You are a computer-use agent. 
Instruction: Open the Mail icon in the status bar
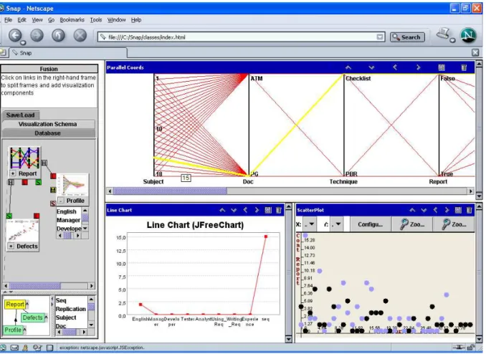[14, 348]
